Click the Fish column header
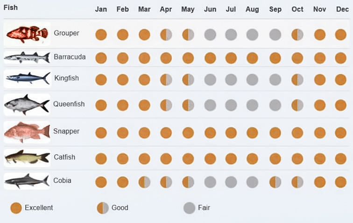This screenshot has width=353, height=223. (11, 8)
